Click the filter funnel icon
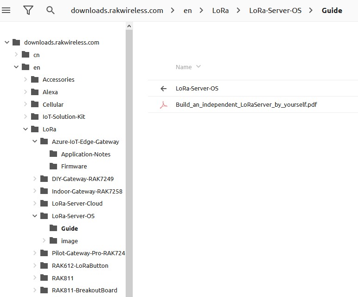The height and width of the screenshot is (297, 358). click(28, 10)
